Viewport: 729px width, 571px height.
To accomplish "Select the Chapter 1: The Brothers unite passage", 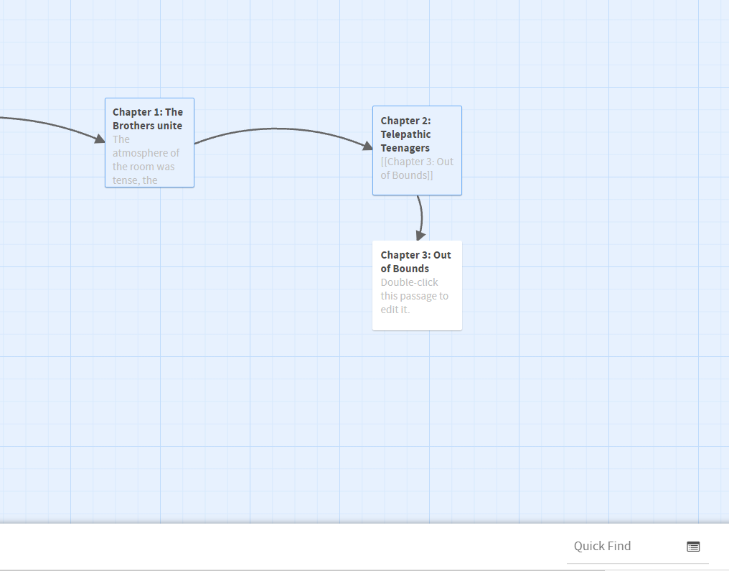I will tap(149, 142).
